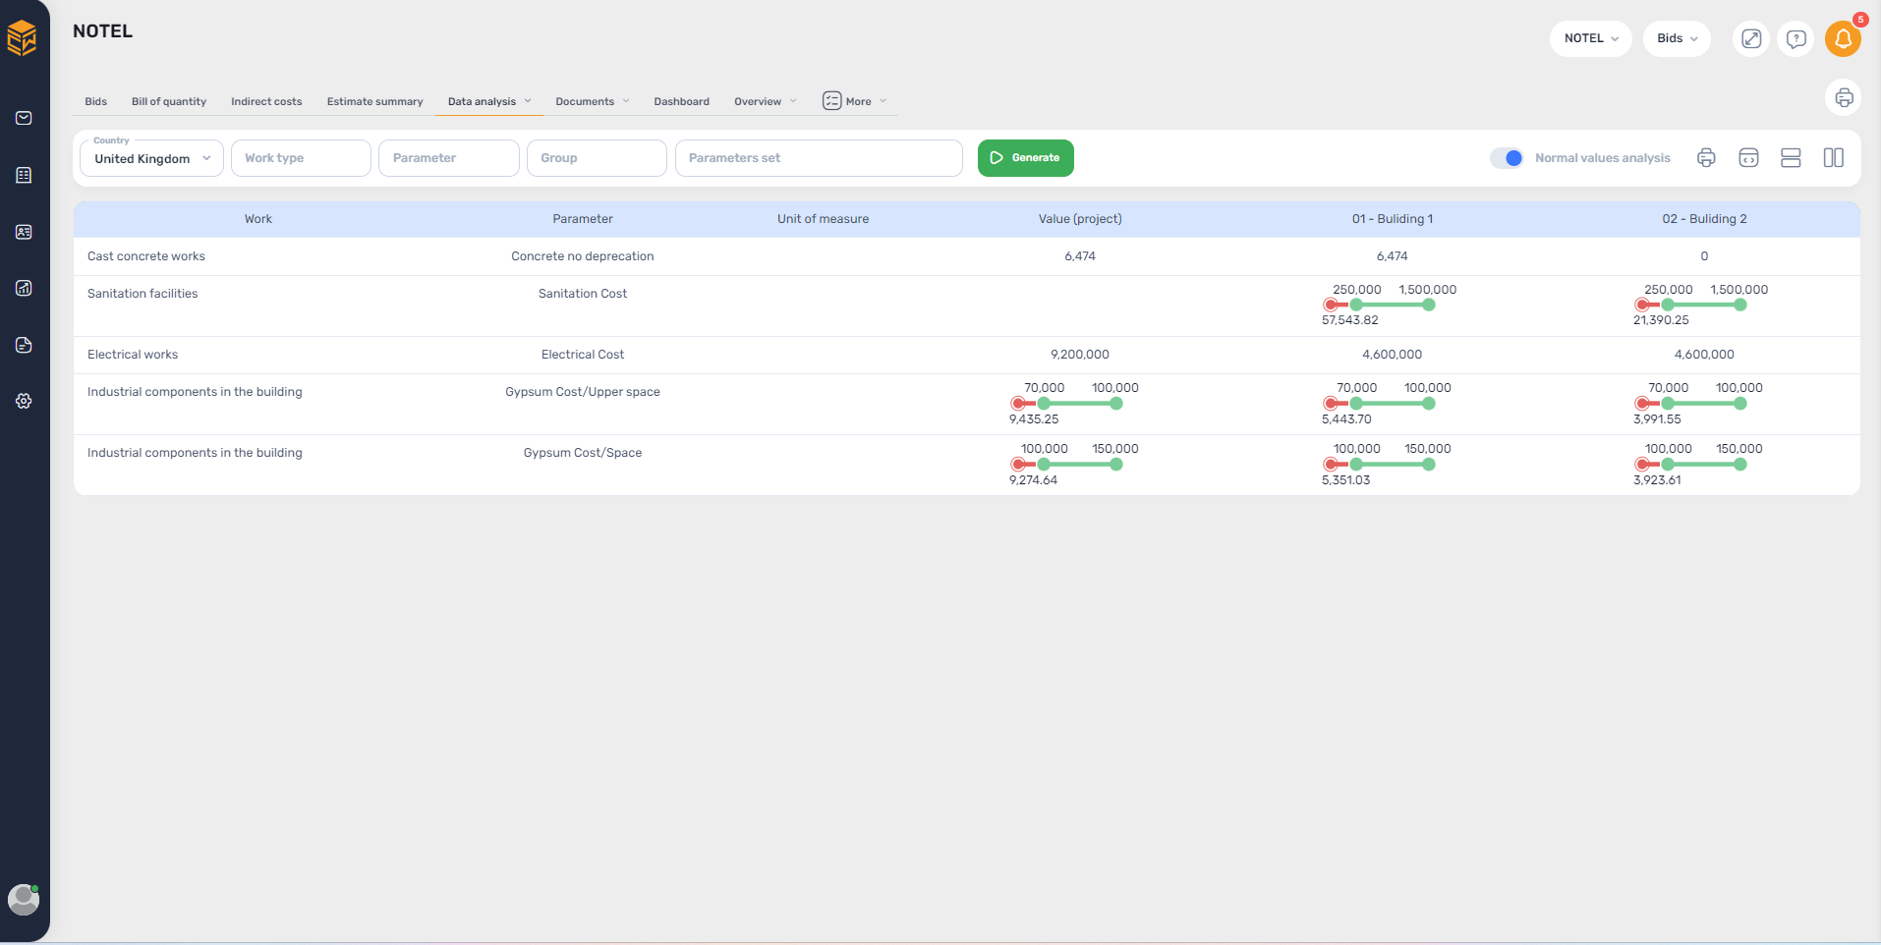Switch to the two-column layout icon
Viewport: 1881px width, 945px height.
1834,158
